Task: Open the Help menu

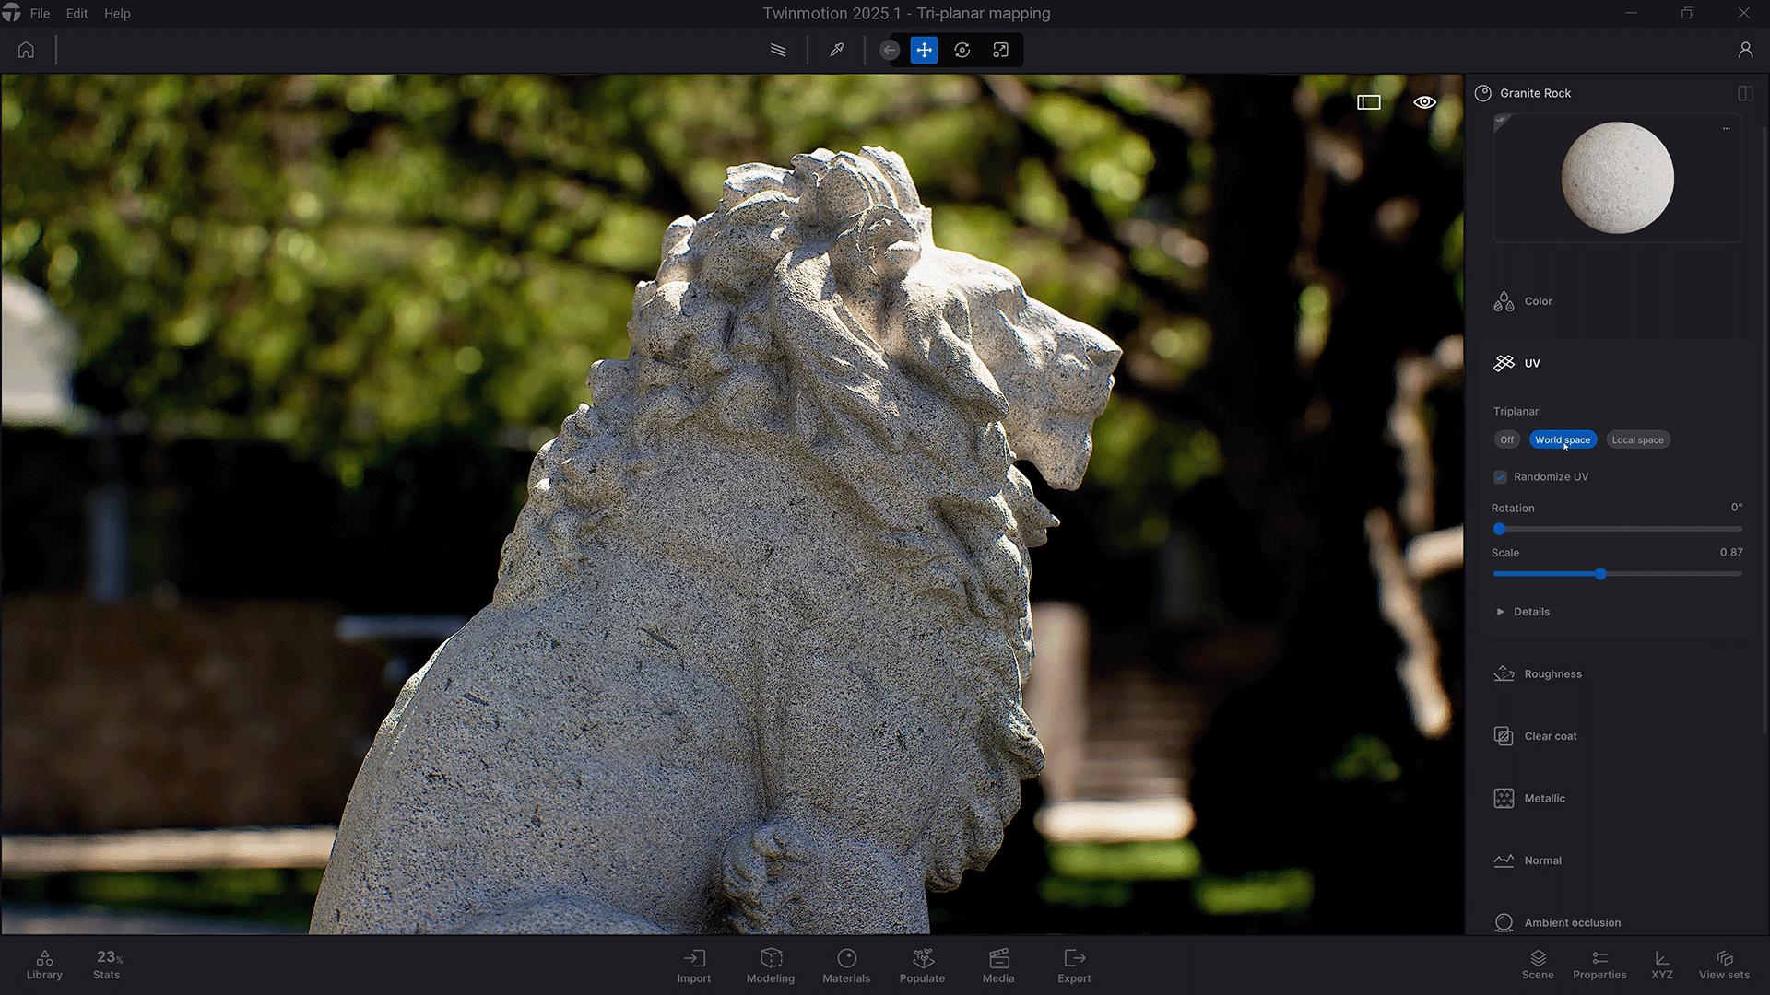Action: click(x=117, y=13)
